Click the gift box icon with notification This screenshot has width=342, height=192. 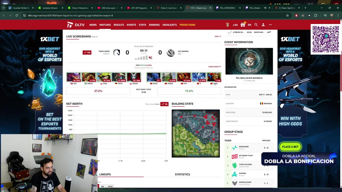pos(243,25)
